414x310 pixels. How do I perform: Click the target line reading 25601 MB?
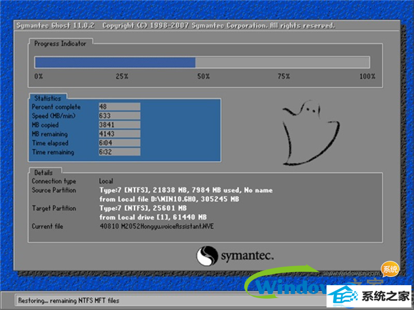tap(143, 208)
